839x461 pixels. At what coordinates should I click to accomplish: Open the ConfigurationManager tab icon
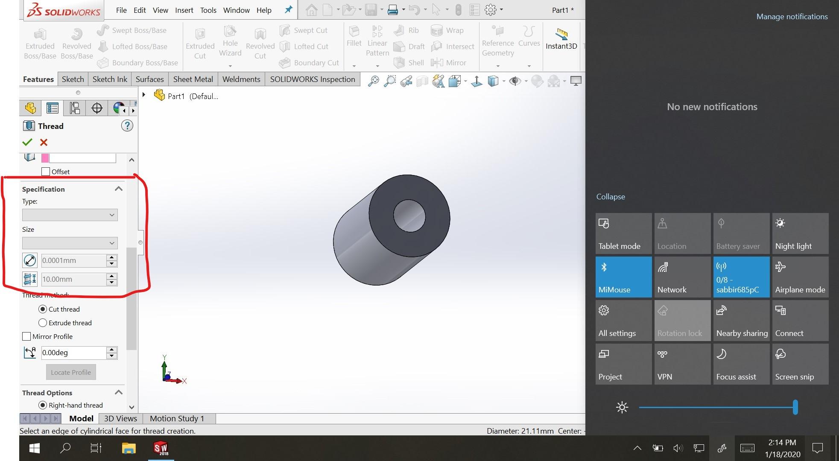[x=74, y=108]
